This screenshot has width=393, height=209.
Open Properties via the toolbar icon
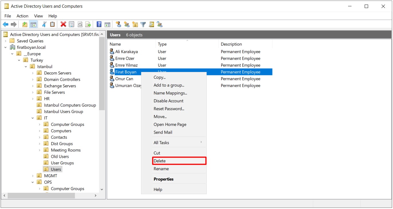[x=72, y=25]
